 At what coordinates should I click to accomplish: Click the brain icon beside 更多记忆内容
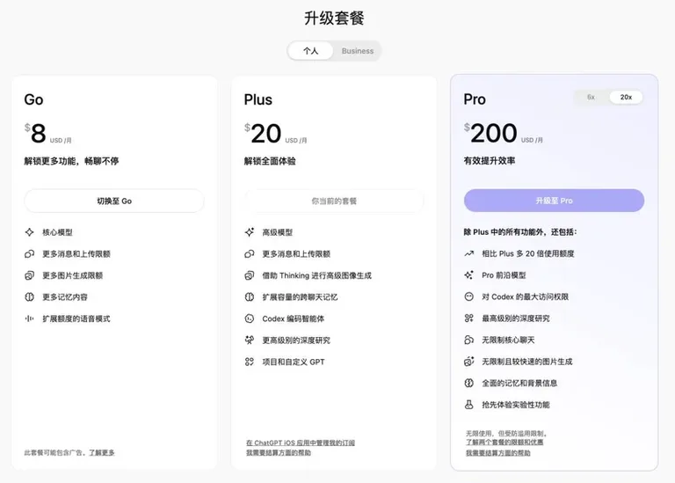click(x=29, y=296)
